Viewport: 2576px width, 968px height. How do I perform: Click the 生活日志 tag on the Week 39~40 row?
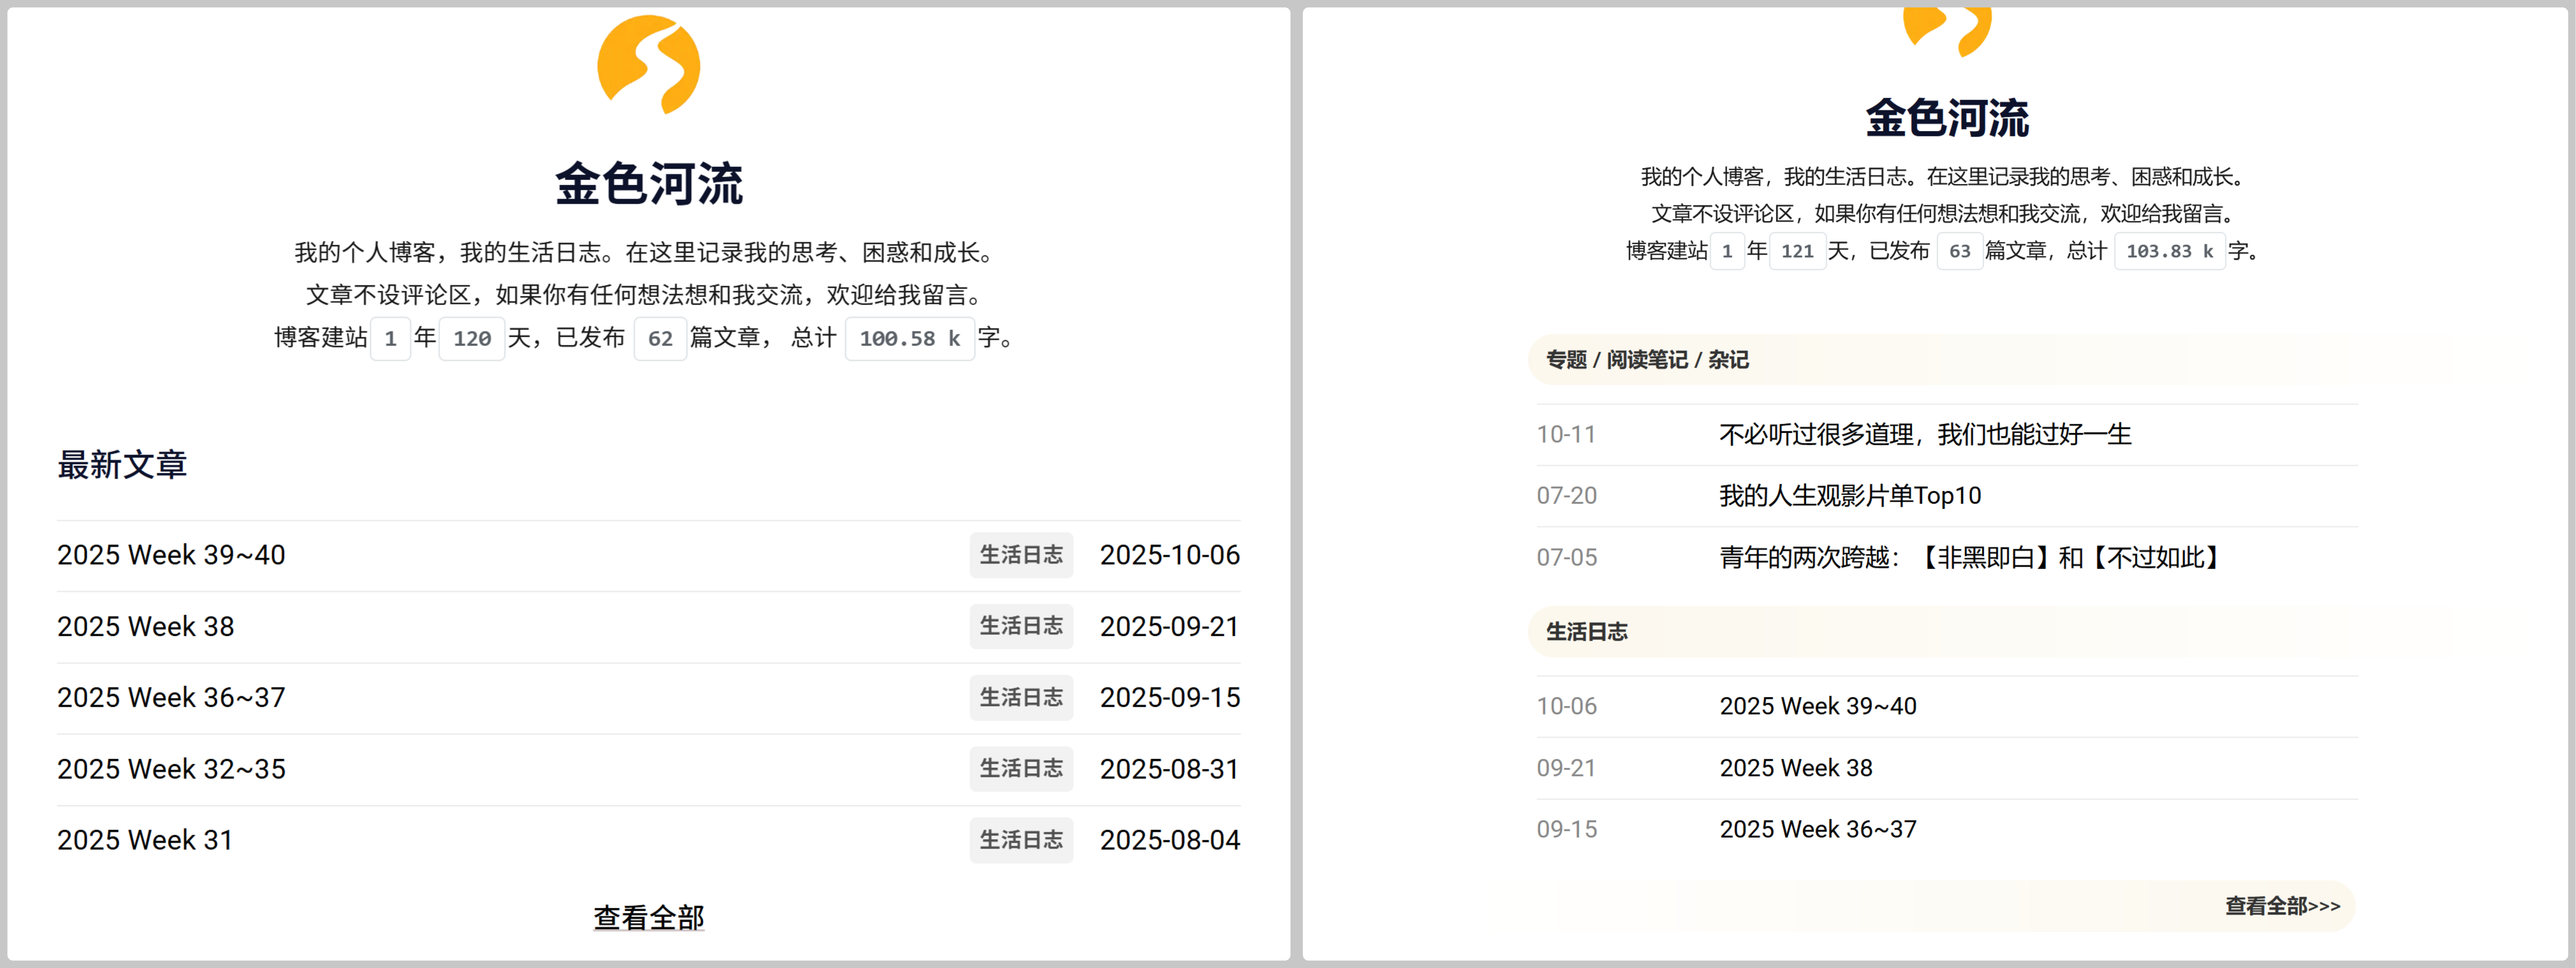(1021, 555)
